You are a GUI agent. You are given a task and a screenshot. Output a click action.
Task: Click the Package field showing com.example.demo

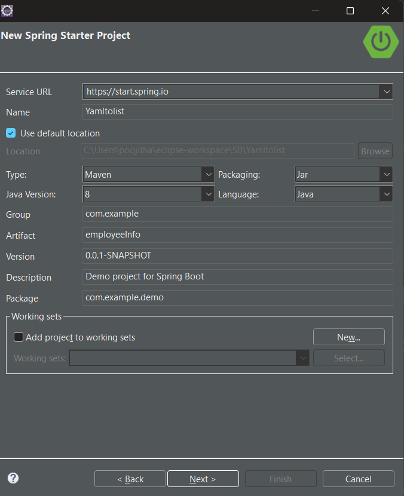[x=237, y=297]
